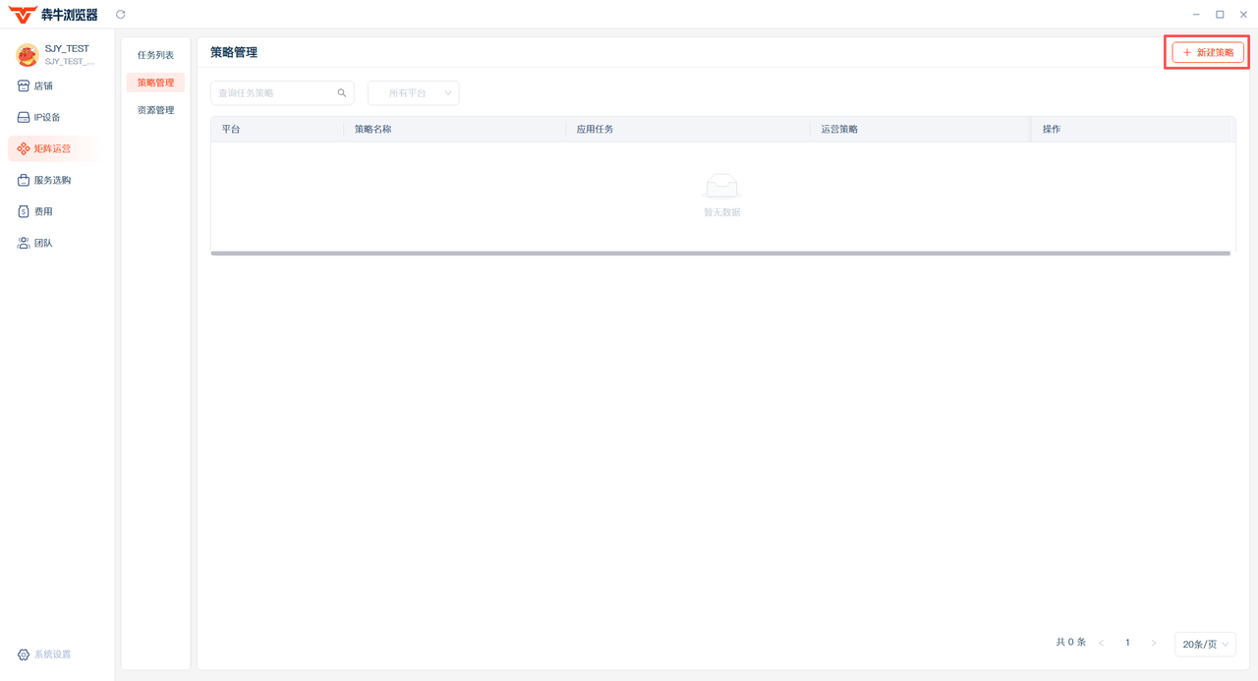Open the 20条/页 page size dropdown
Viewport: 1258px width, 681px height.
point(1205,645)
